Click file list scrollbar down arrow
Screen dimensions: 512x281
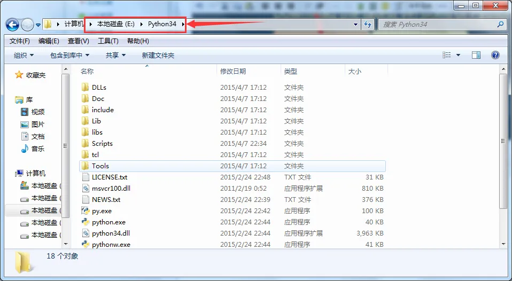[503, 244]
